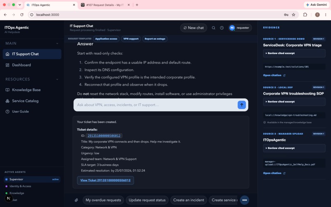Click Create an incident suggestion
The width and height of the screenshot is (331, 207).
188,200
